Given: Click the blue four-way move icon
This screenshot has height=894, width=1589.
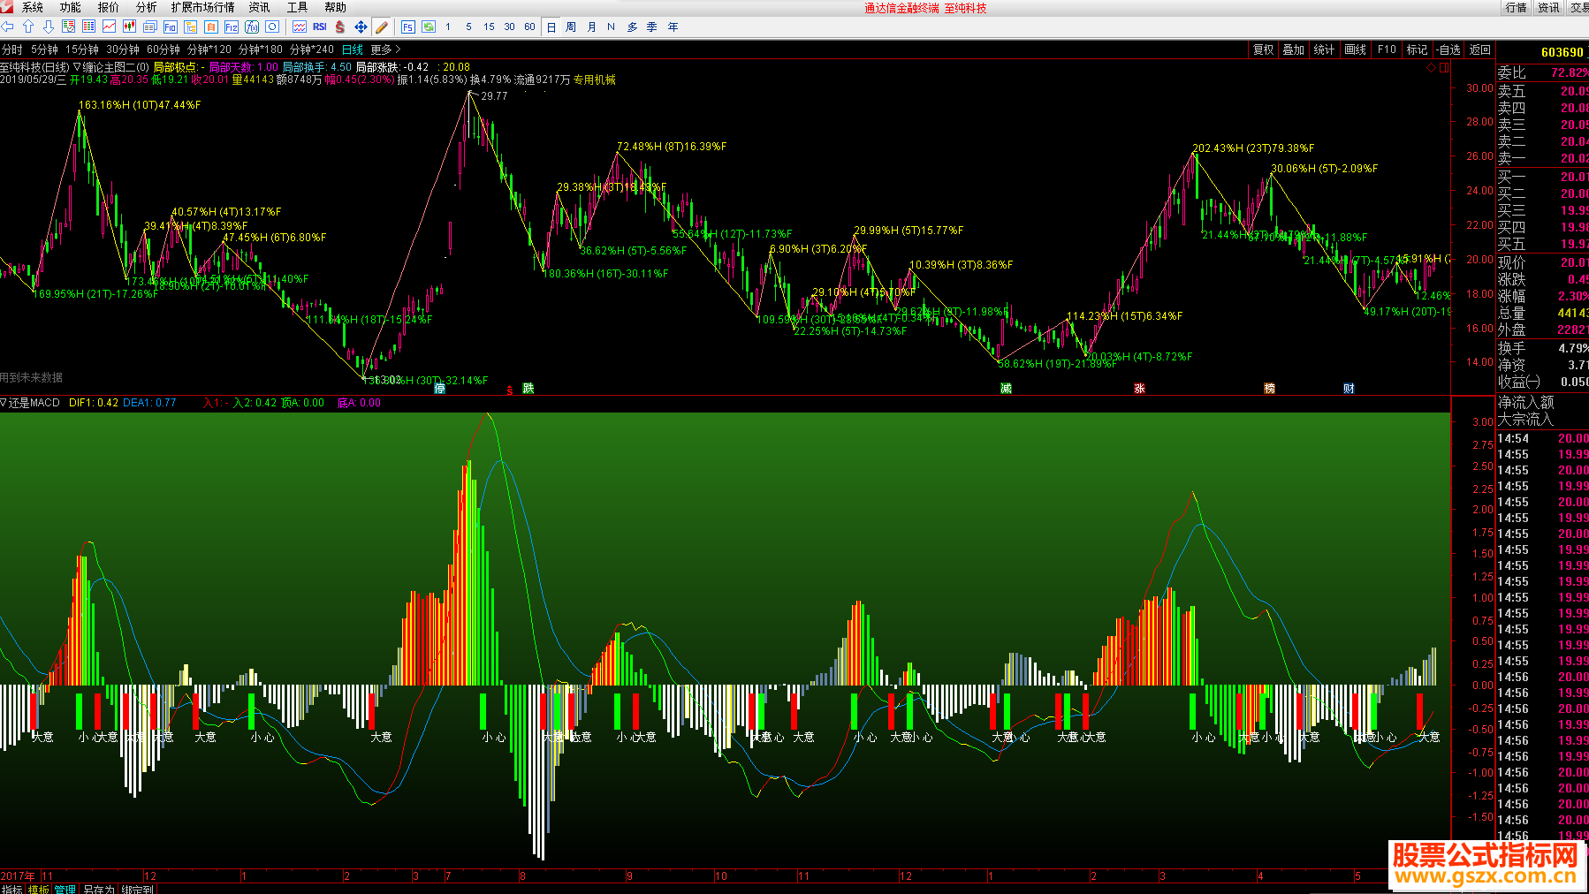Looking at the screenshot, I should [x=361, y=27].
